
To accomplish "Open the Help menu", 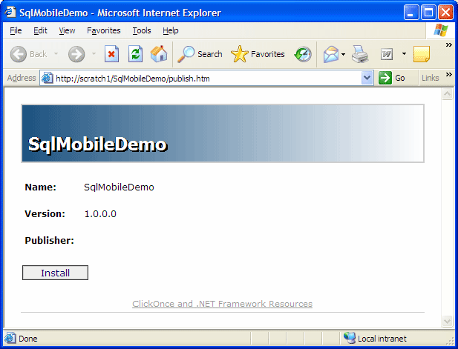I will pyautogui.click(x=171, y=30).
